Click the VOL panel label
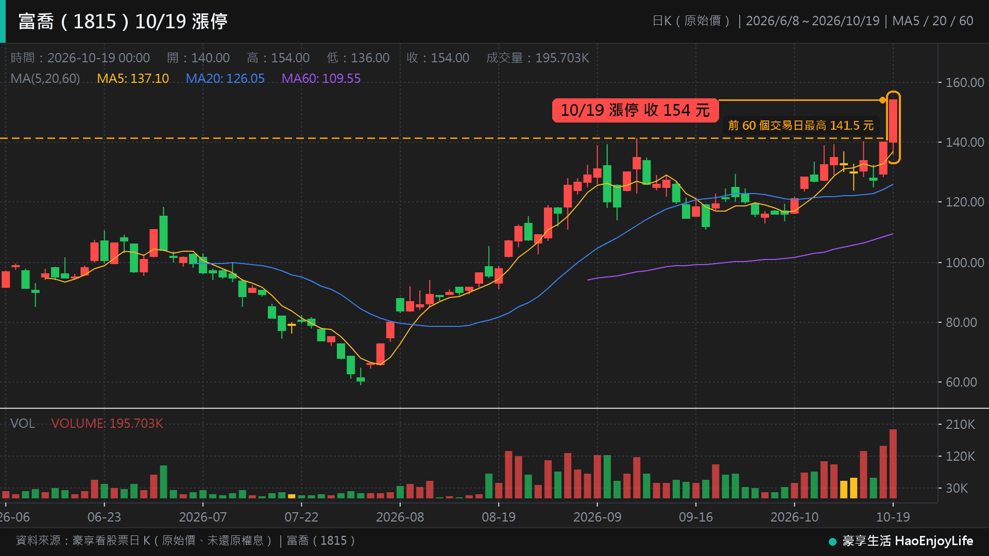 23,423
